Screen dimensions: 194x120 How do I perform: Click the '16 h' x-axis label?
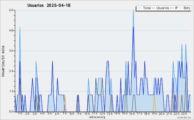coord(132,114)
